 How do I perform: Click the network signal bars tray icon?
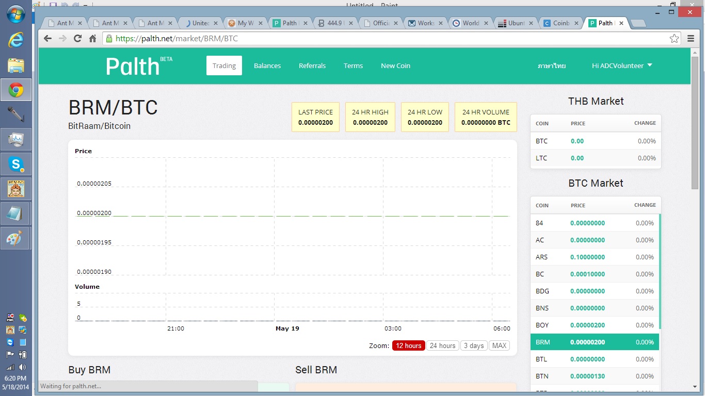(x=10, y=367)
